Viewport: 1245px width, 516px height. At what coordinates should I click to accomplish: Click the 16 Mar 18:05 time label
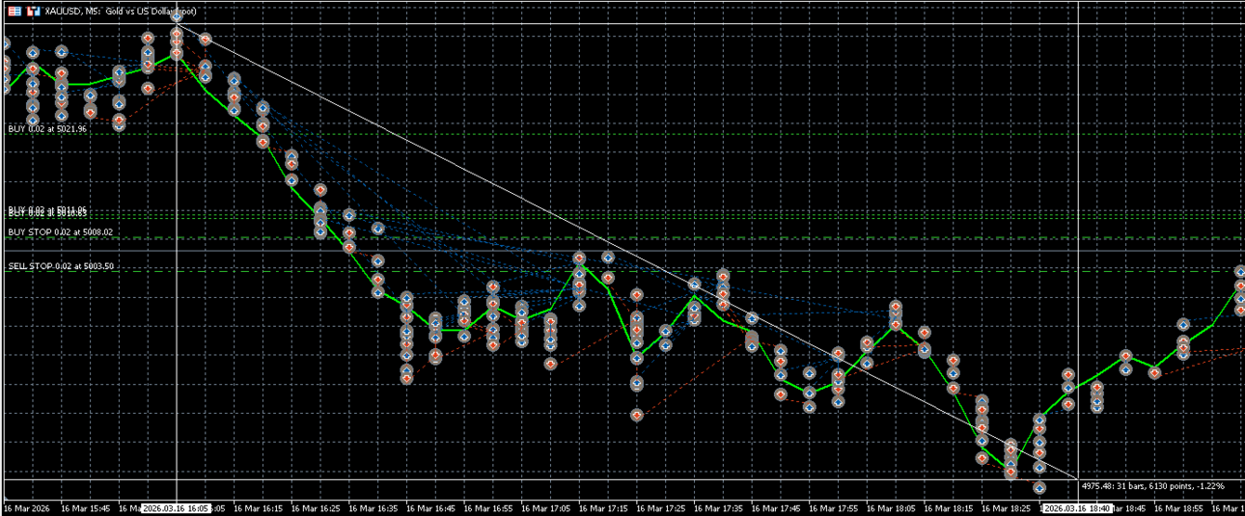pyautogui.click(x=892, y=508)
